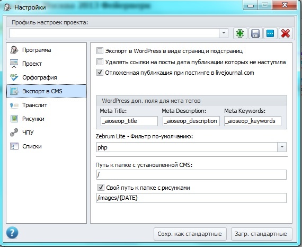302x247 pixels.
Task: Click the Загр. стандартные button
Action: 261,234
